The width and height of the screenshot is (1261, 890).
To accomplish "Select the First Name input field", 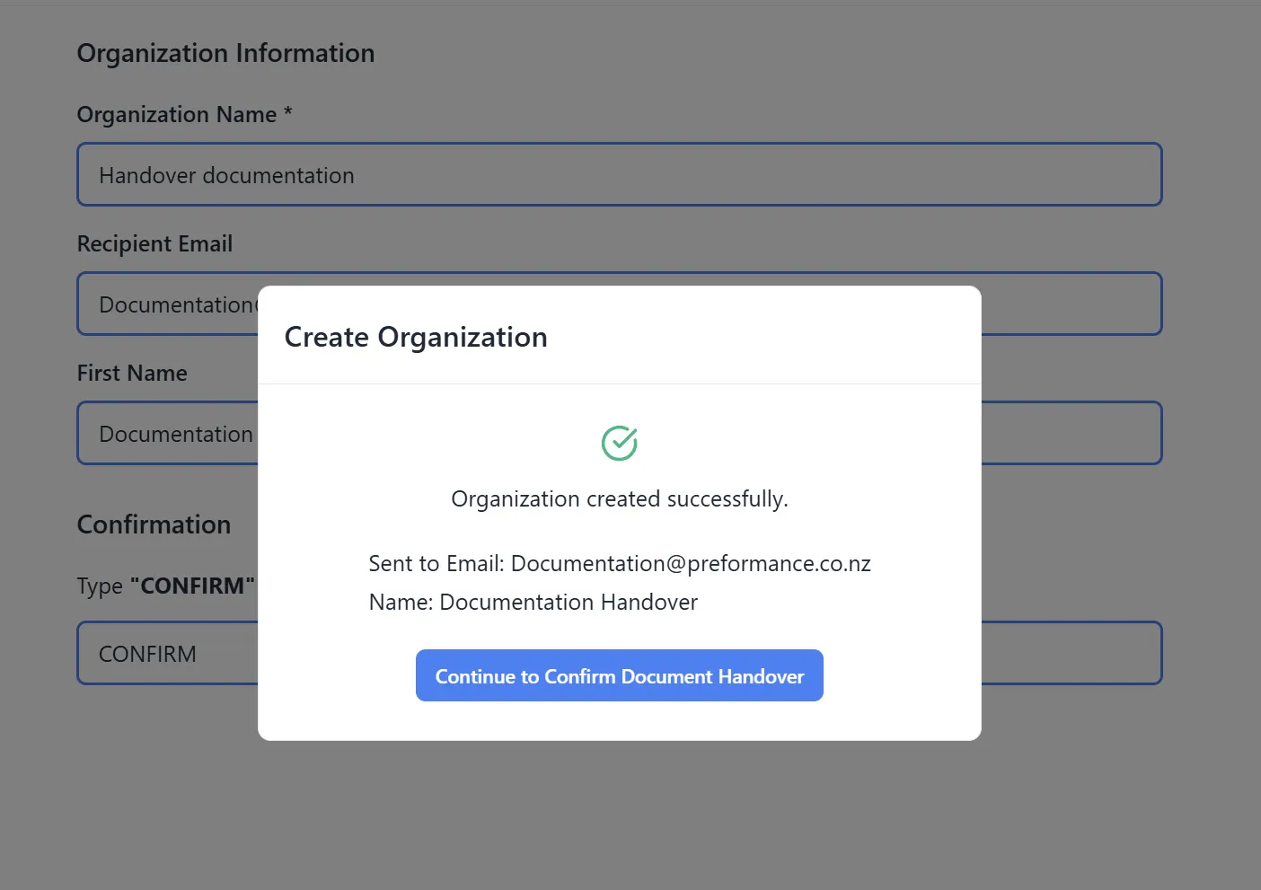I will 162,433.
